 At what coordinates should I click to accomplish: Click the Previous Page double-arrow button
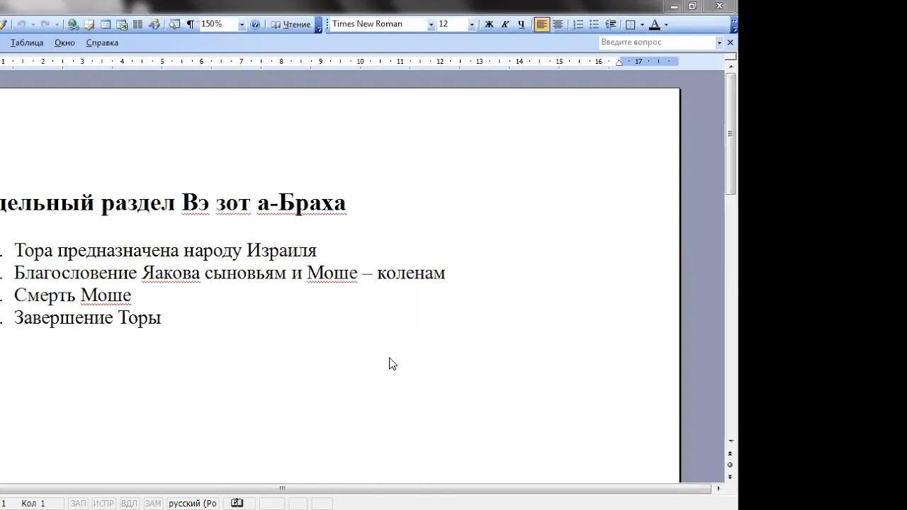click(731, 453)
